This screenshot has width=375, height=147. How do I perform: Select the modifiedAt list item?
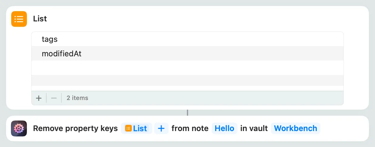(x=62, y=54)
